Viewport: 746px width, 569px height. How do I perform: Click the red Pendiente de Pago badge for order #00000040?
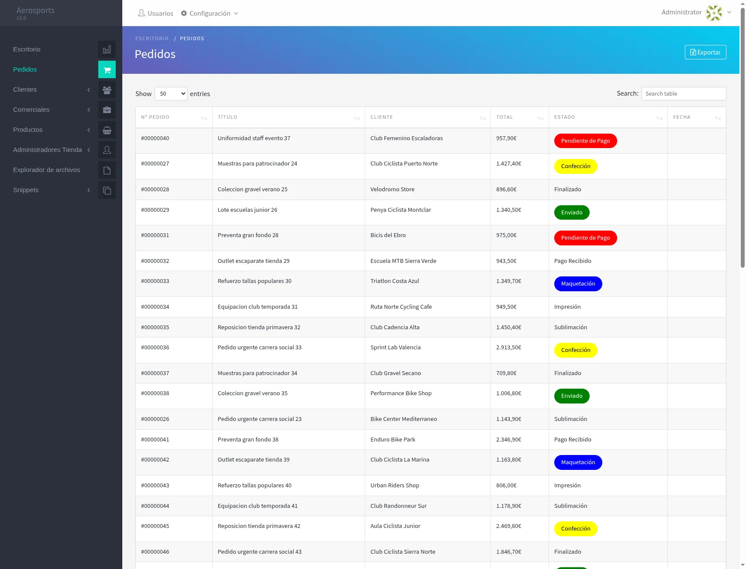pos(585,141)
